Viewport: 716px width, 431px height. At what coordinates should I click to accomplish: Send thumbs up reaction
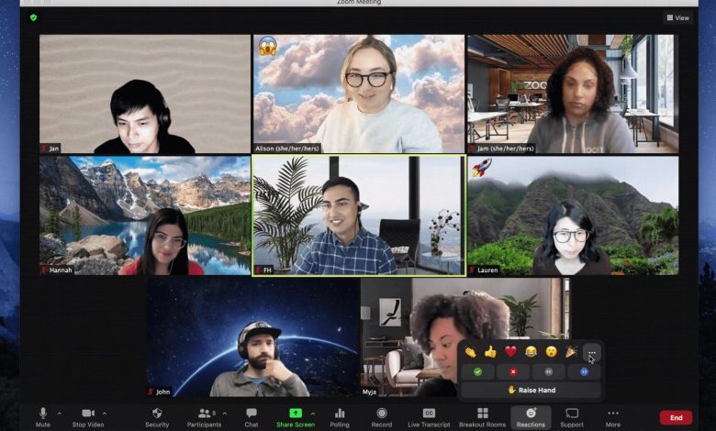(490, 352)
